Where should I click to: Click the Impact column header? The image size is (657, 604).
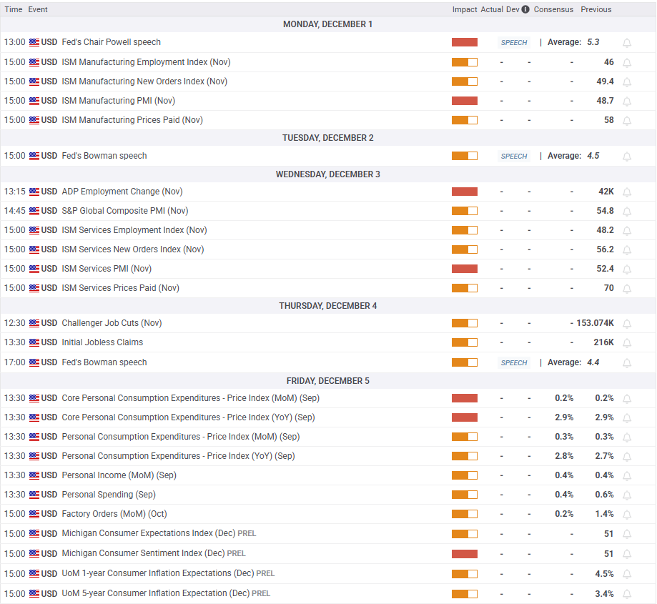pyautogui.click(x=464, y=10)
